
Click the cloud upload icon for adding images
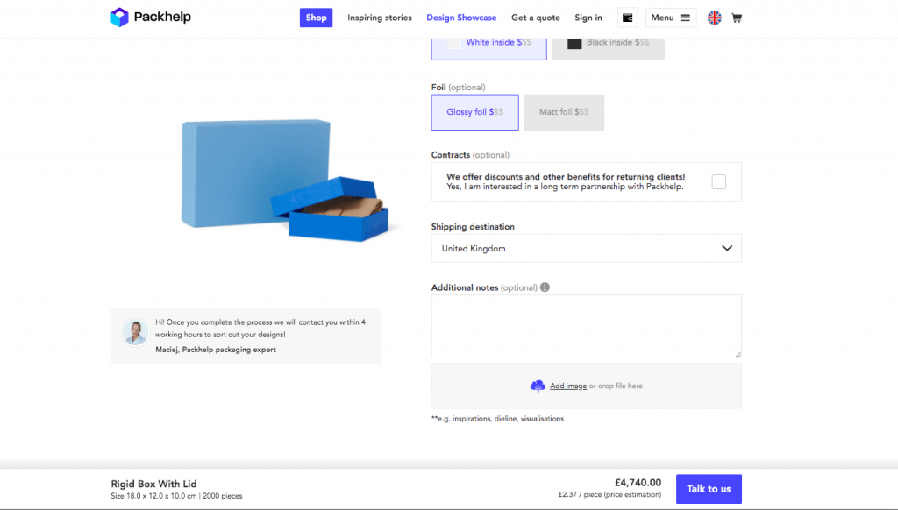point(538,386)
